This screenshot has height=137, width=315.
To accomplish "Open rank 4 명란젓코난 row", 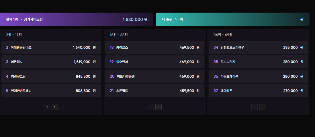I will click(x=51, y=77).
